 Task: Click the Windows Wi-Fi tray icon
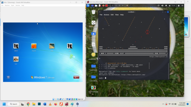(170, 104)
